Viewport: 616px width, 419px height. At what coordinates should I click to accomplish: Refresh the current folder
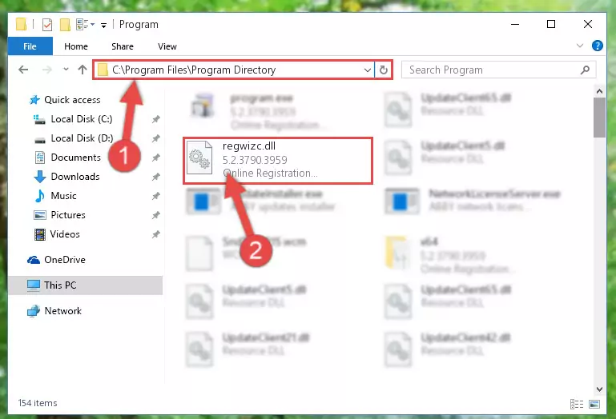(x=384, y=70)
